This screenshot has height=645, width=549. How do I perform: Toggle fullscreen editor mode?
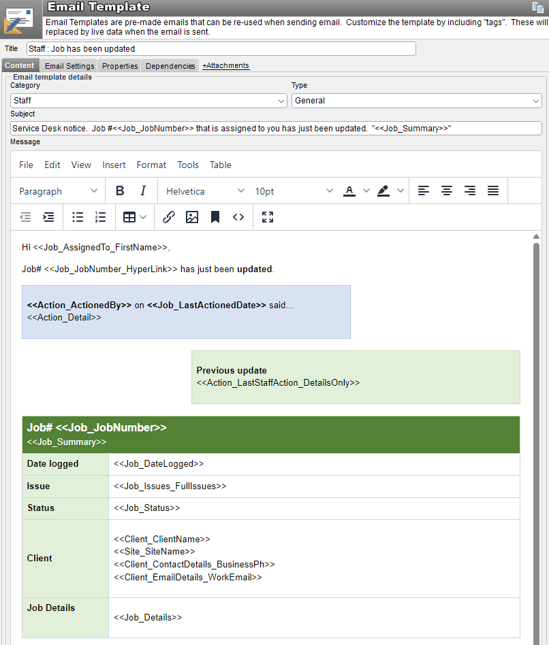[268, 217]
